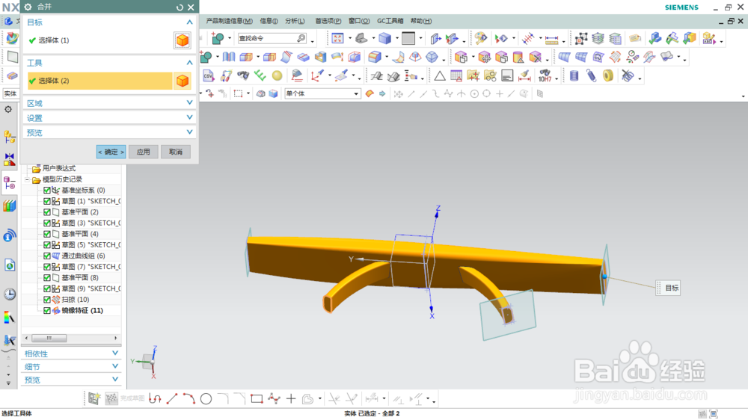
Task: Click the reset dialog icon in 合并 title
Action: click(x=180, y=7)
